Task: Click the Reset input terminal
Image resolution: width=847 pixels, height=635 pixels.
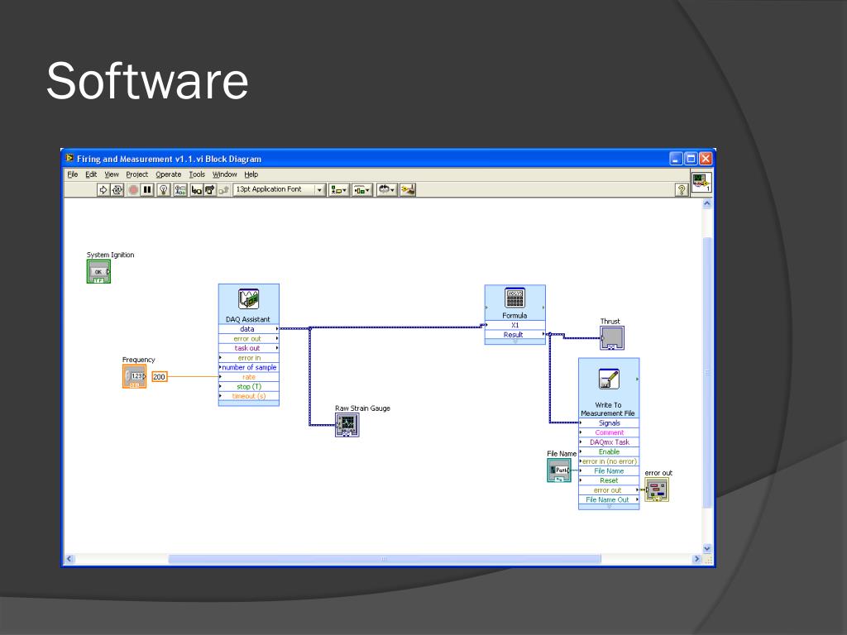Action: click(609, 480)
